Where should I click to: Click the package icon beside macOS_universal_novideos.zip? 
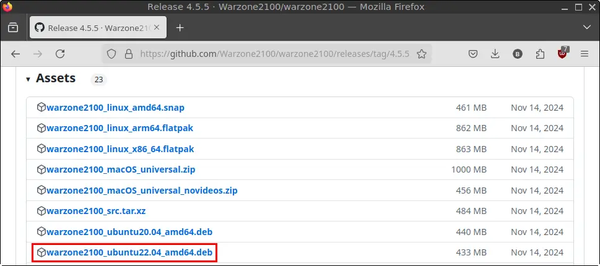coord(41,190)
